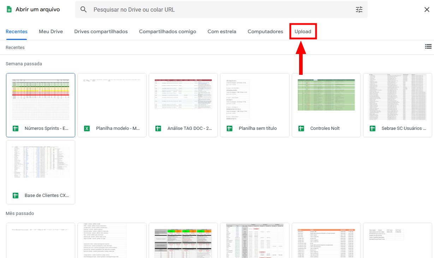Open the search filter options icon
This screenshot has width=434, height=258.
click(x=359, y=10)
